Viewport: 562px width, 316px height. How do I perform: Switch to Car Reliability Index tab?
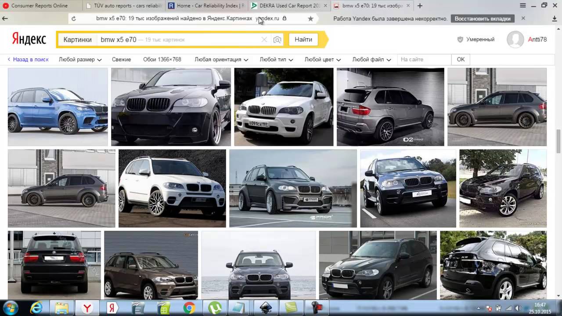pos(206,6)
